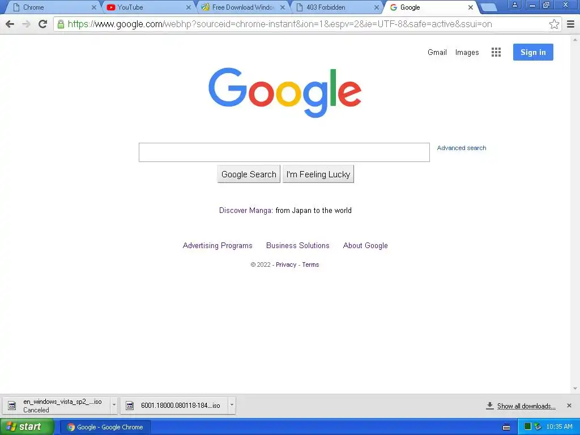
Task: Click the en_windows_vista_sp2 iso file icon
Action: [12, 406]
